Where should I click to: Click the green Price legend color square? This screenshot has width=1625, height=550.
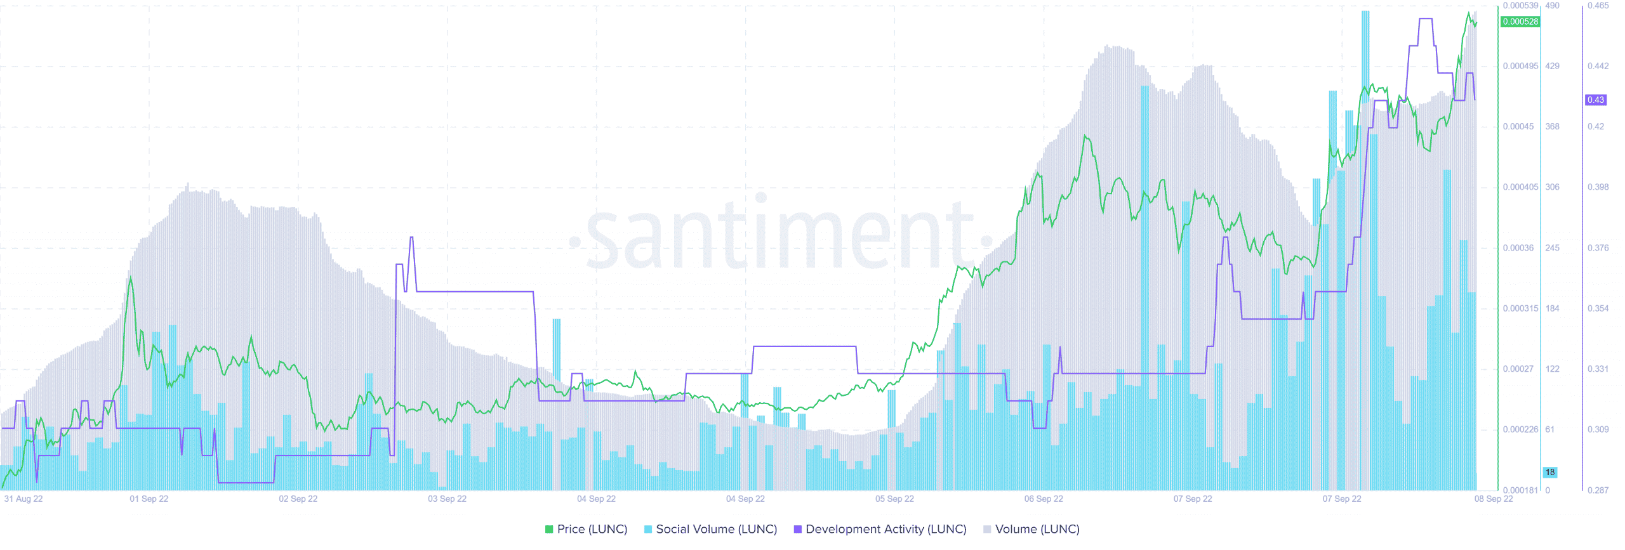(x=549, y=529)
